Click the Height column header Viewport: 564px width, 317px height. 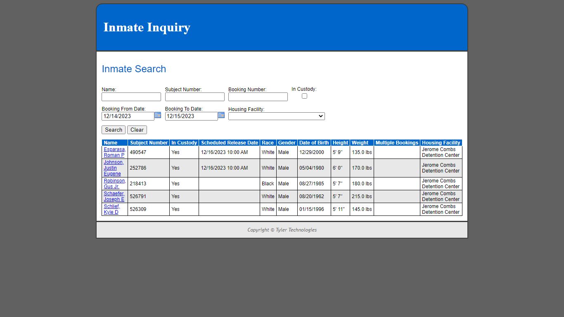pyautogui.click(x=340, y=143)
